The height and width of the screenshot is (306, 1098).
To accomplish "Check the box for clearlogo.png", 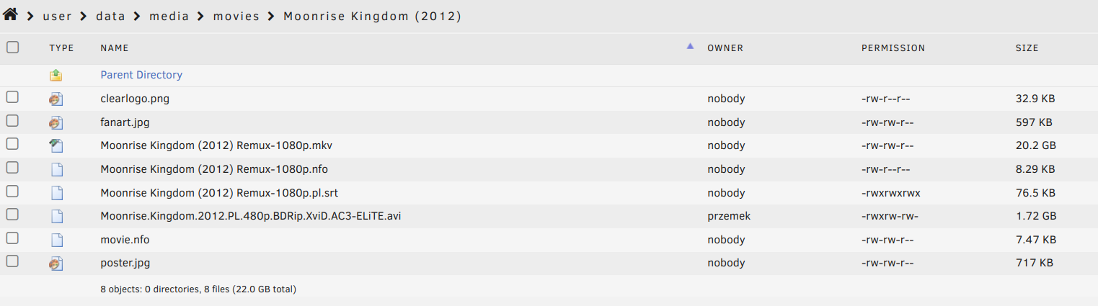I will coord(12,98).
